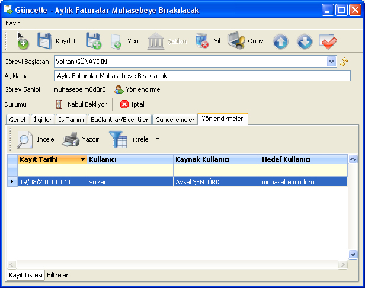Go to next record with down arrow
This screenshot has width=365, height=288.
coord(304,41)
